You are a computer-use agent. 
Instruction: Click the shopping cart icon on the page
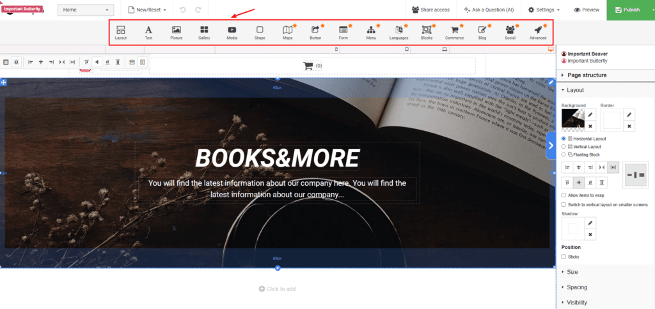pos(308,66)
